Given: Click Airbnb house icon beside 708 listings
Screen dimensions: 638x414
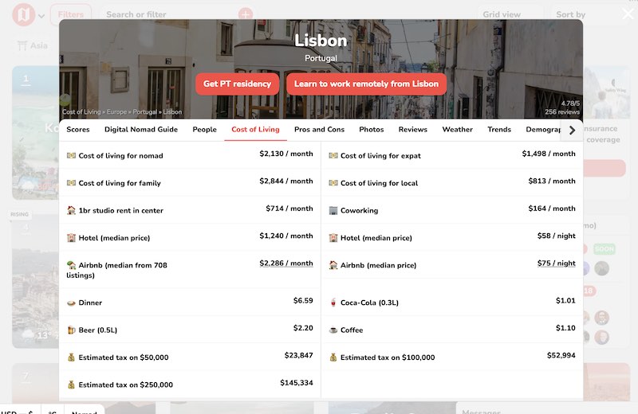Looking at the screenshot, I should click(71, 265).
